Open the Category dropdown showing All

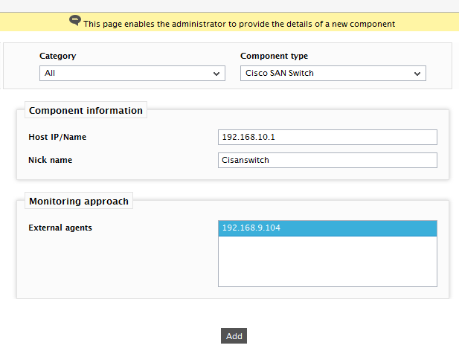pyautogui.click(x=132, y=73)
